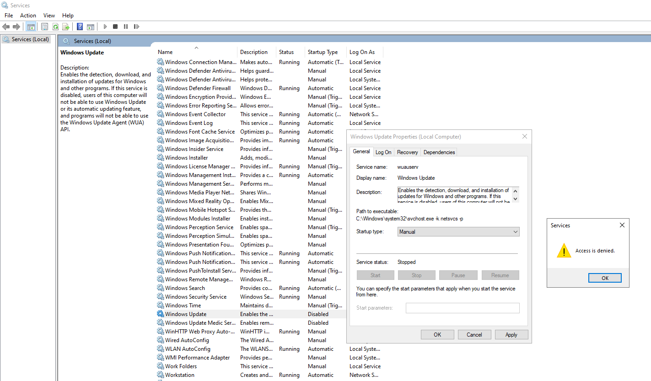Select the WMI Performance Adapter row

(270, 358)
